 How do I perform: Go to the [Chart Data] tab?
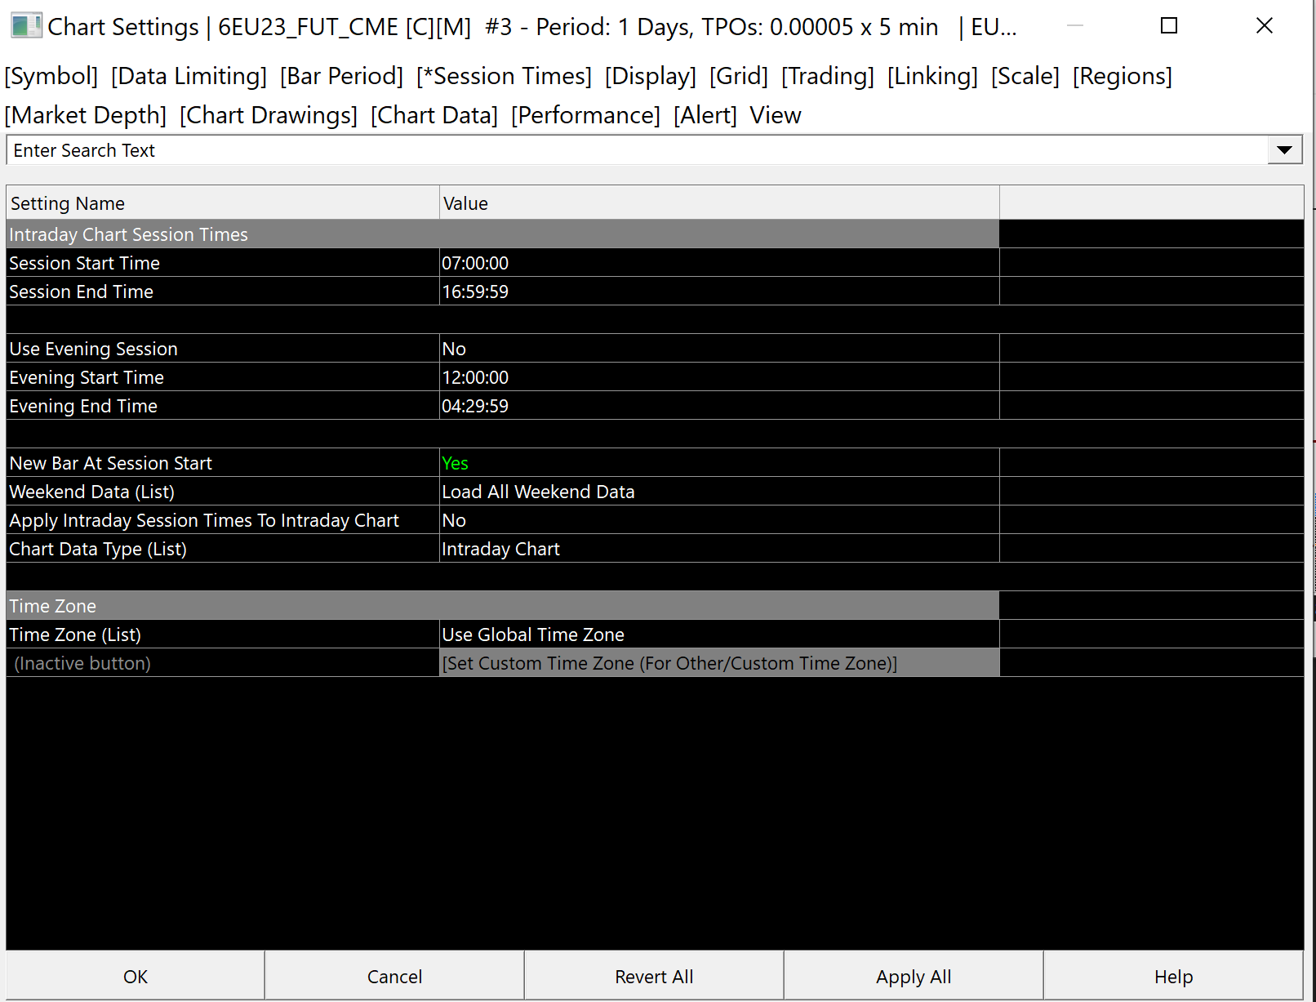pyautogui.click(x=434, y=115)
